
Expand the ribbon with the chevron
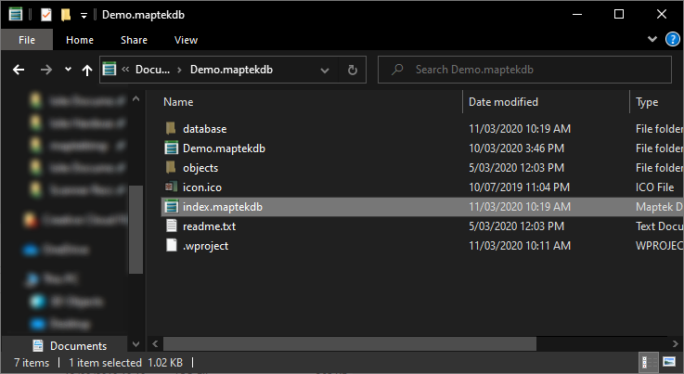click(653, 39)
